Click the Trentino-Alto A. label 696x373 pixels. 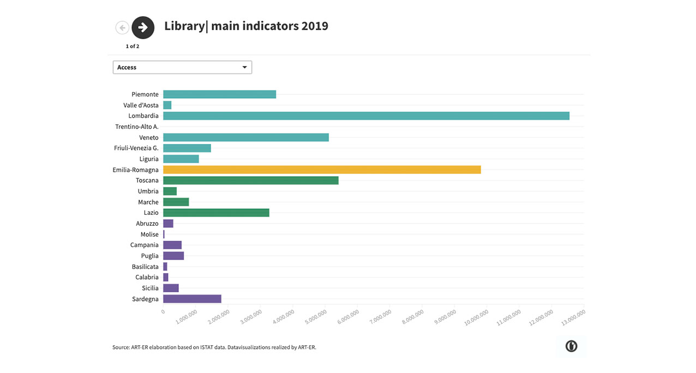click(x=136, y=127)
